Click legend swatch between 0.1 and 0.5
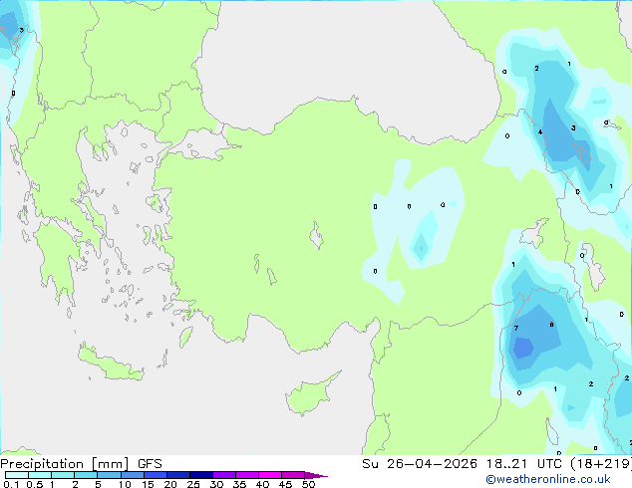Viewport: 632px width, 488px height. (17, 475)
